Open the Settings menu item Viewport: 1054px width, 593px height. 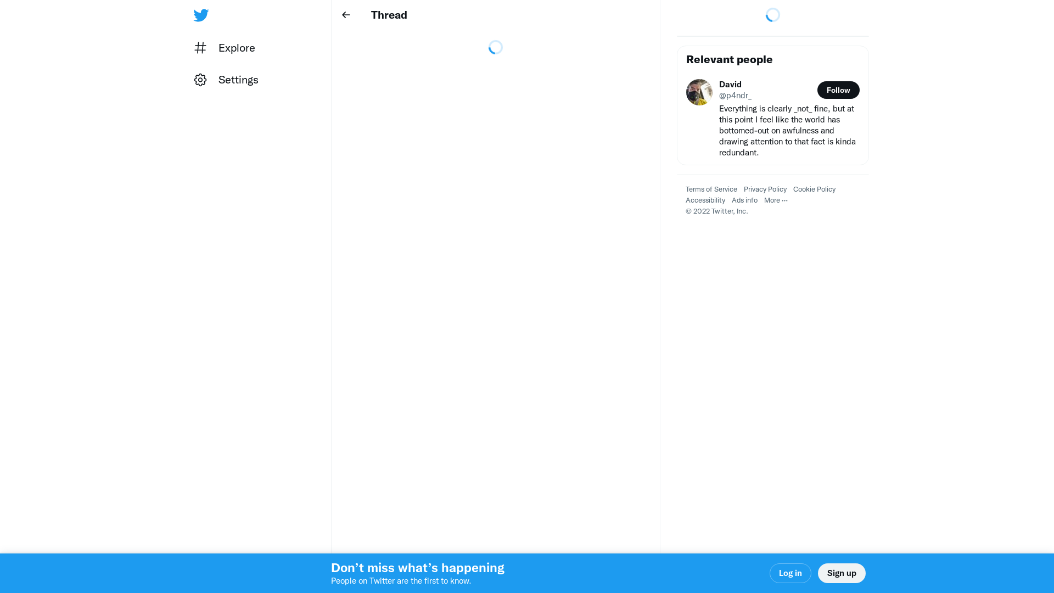click(x=238, y=80)
